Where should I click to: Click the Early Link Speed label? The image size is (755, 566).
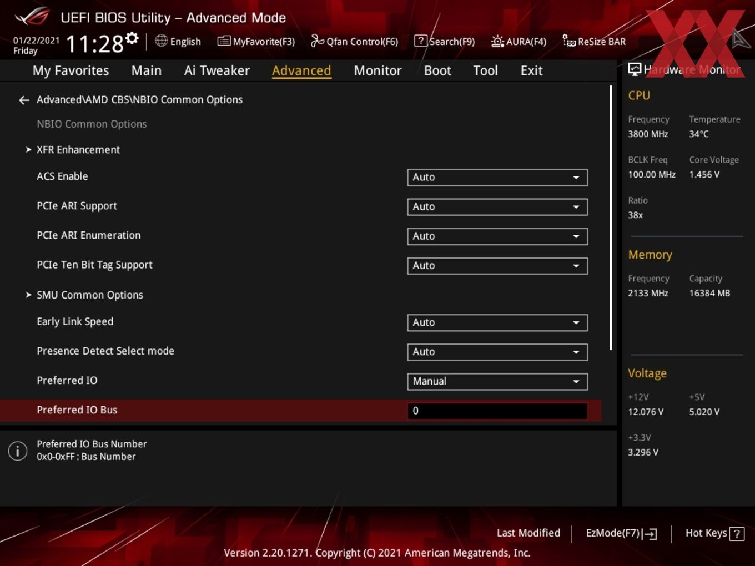[x=75, y=321]
